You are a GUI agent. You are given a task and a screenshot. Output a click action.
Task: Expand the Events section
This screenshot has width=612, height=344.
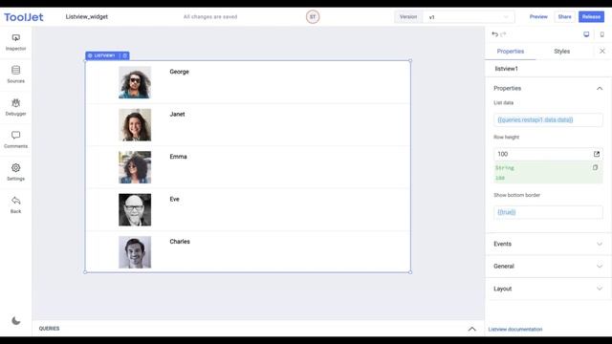pos(548,244)
